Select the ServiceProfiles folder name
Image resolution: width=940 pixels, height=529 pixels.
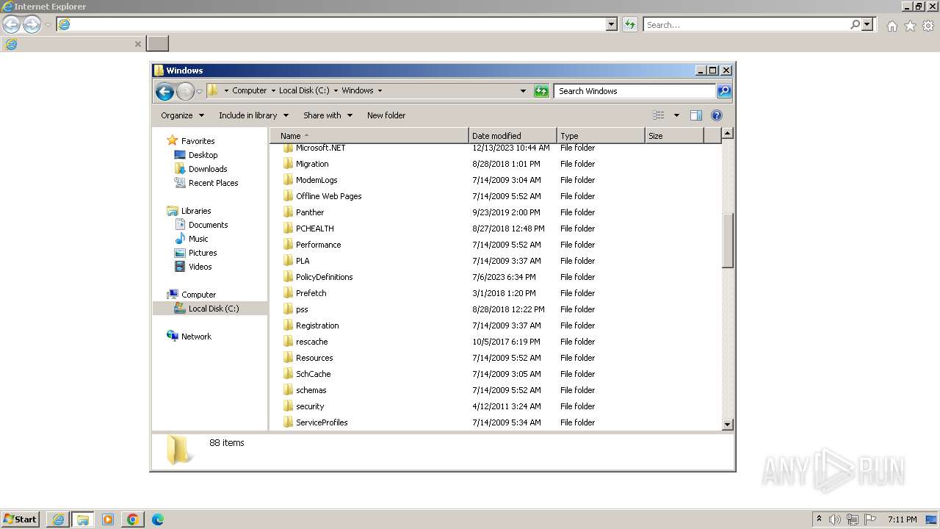322,422
